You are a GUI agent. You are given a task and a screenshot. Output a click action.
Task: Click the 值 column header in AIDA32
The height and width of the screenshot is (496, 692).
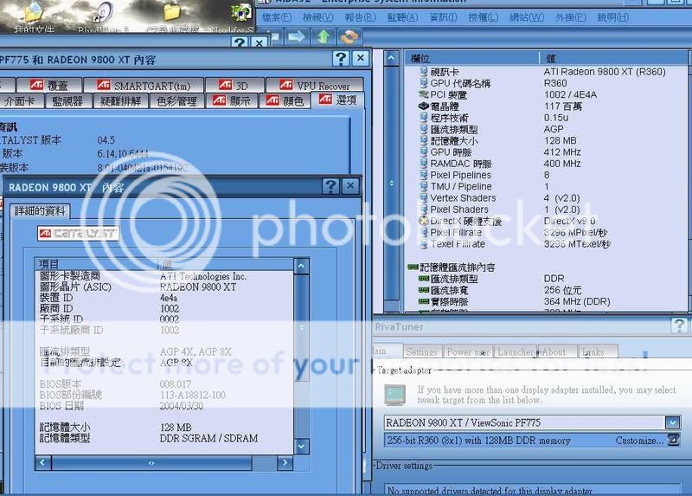pos(613,58)
